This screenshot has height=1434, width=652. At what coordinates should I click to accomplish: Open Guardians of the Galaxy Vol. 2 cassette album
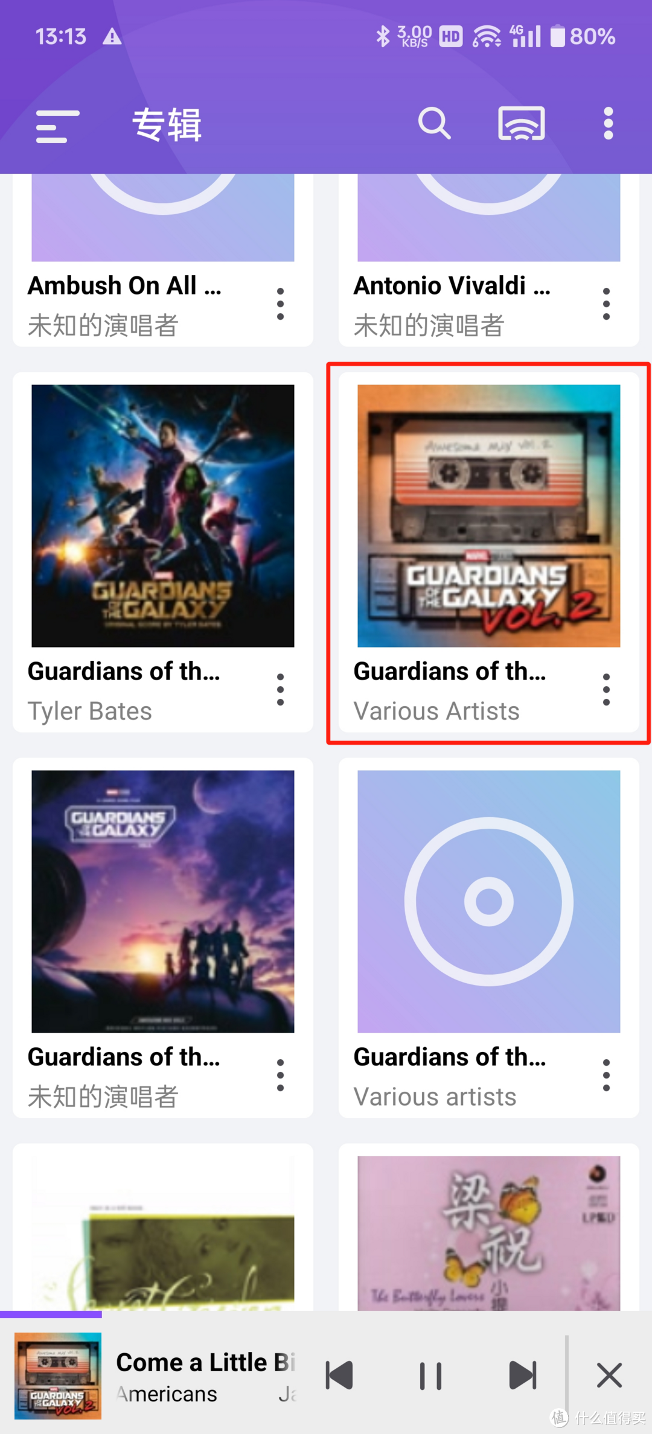tap(489, 516)
